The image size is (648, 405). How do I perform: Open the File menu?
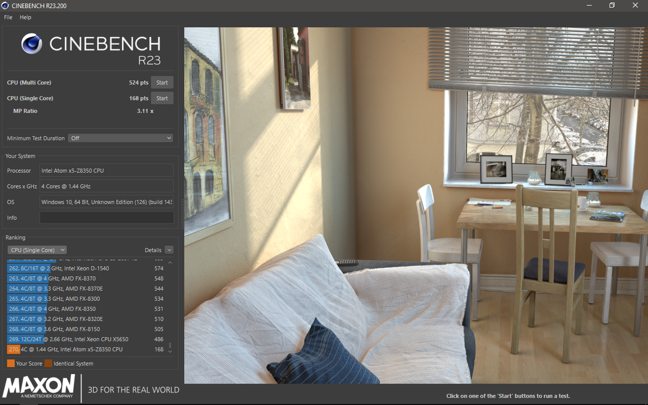pos(8,17)
